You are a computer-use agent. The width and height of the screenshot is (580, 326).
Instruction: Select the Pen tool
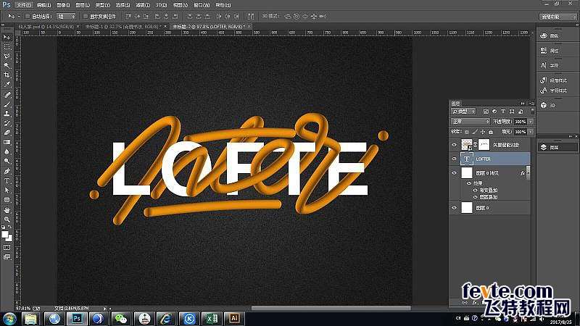coord(7,172)
